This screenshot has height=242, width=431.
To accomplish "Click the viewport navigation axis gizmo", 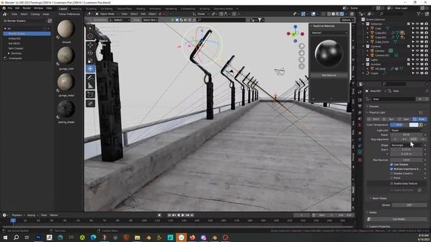I will tap(295, 34).
